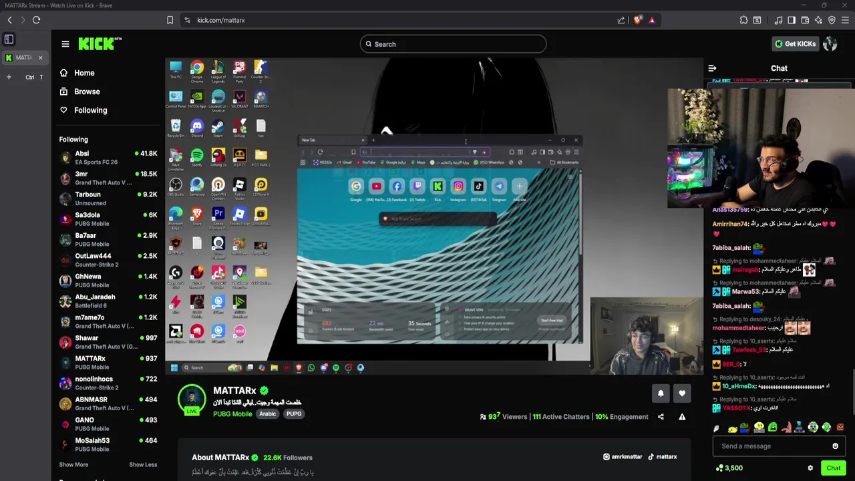Open the PUBG Mobile category link
Image resolution: width=855 pixels, height=481 pixels.
(x=232, y=414)
